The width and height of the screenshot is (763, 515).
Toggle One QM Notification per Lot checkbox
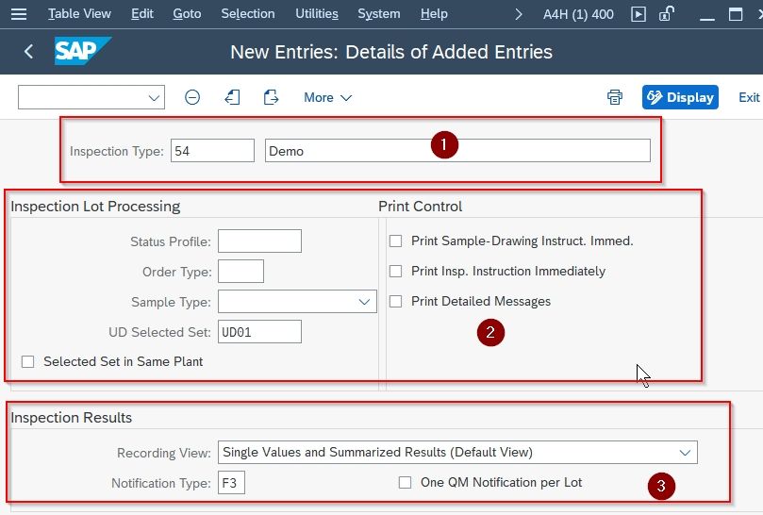coord(405,482)
